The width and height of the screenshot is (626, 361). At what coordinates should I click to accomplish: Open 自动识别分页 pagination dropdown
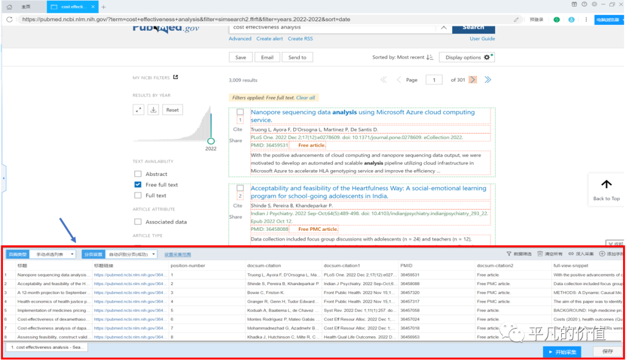click(130, 254)
